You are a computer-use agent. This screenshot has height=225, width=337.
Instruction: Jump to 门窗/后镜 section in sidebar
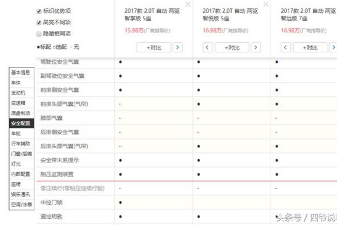(x=21, y=154)
